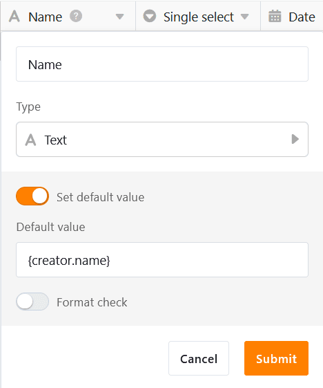Click the calendar icon of the Date column
The width and height of the screenshot is (323, 388).
point(275,16)
